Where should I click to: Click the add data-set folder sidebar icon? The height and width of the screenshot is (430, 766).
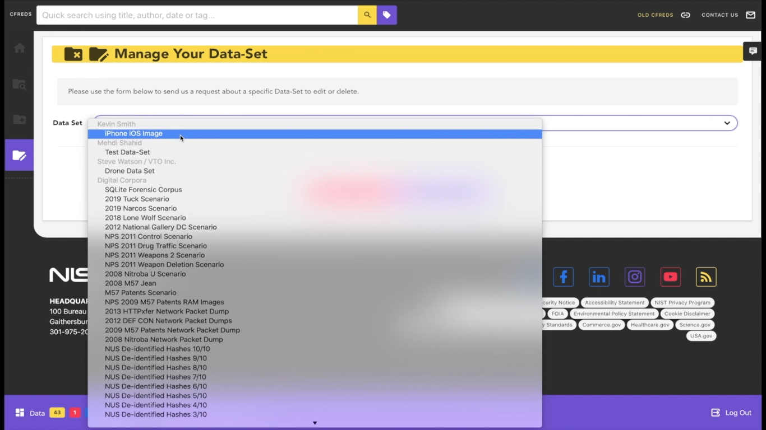[x=20, y=120]
